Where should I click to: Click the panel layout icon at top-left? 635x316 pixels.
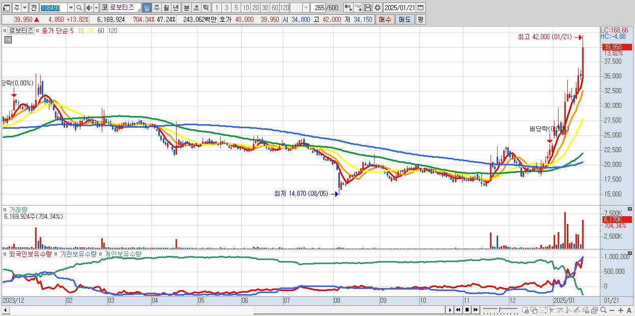tap(7, 8)
